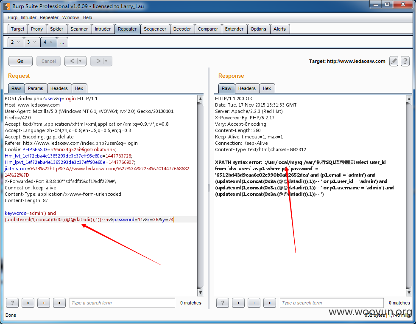The height and width of the screenshot is (324, 416).
Task: Select the request Raw tab
Action: click(x=16, y=88)
